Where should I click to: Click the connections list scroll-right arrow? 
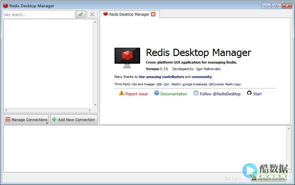point(90,110)
